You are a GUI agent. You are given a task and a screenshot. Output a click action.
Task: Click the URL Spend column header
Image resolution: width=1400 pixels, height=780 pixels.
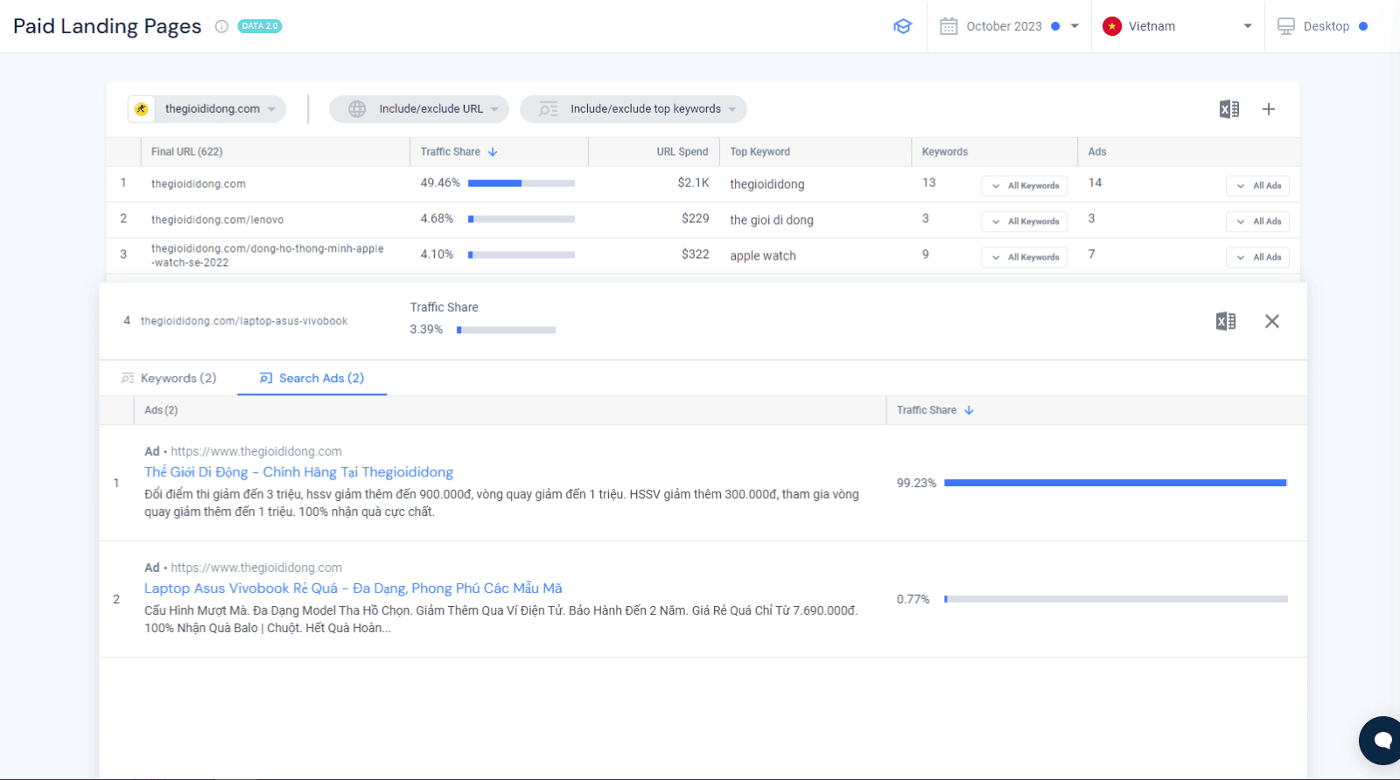point(682,151)
